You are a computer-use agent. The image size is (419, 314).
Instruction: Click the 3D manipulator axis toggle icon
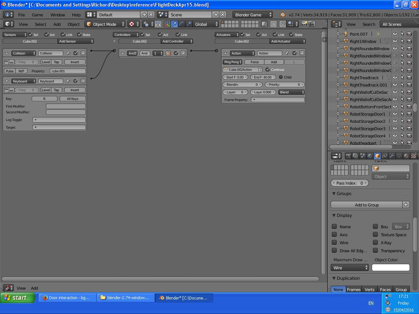[x=167, y=24]
